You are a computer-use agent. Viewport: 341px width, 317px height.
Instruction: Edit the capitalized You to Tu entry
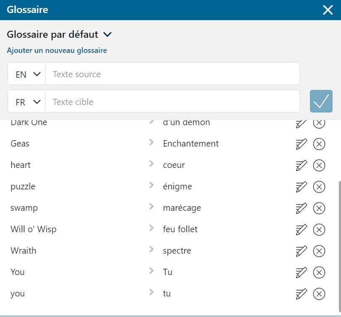pyautogui.click(x=301, y=272)
